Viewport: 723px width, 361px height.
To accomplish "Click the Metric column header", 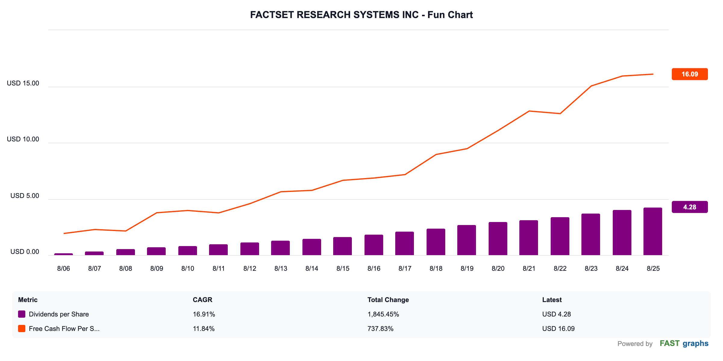I will pos(28,300).
